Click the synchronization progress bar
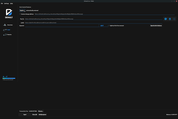Screen dimensions: 178x119 (9, 78)
